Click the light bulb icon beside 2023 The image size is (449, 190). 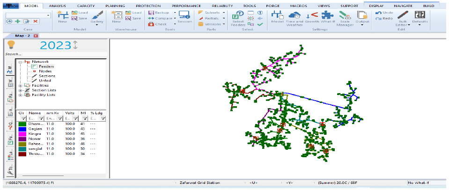click(11, 45)
